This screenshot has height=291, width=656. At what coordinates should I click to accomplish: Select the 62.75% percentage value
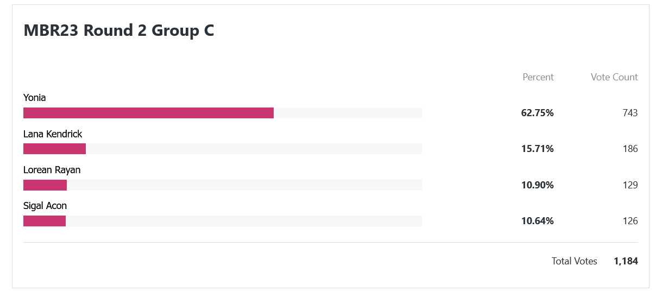[538, 113]
